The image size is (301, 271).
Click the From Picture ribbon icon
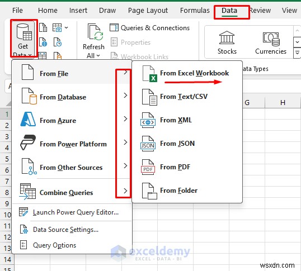57,27
